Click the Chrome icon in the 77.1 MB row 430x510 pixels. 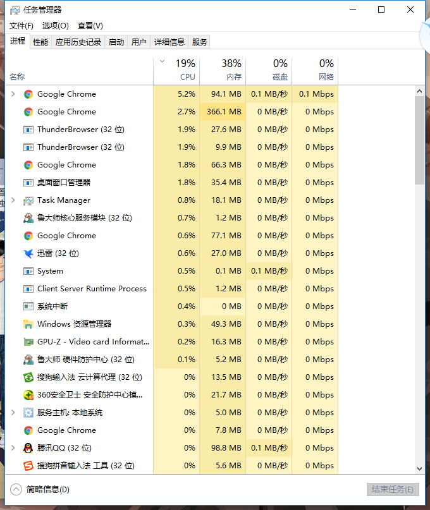28,236
